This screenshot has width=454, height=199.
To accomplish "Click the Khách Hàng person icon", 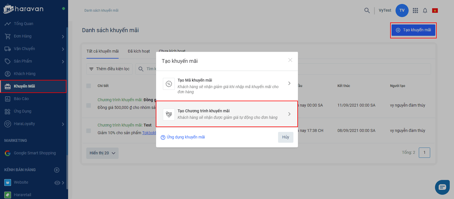I will point(8,74).
